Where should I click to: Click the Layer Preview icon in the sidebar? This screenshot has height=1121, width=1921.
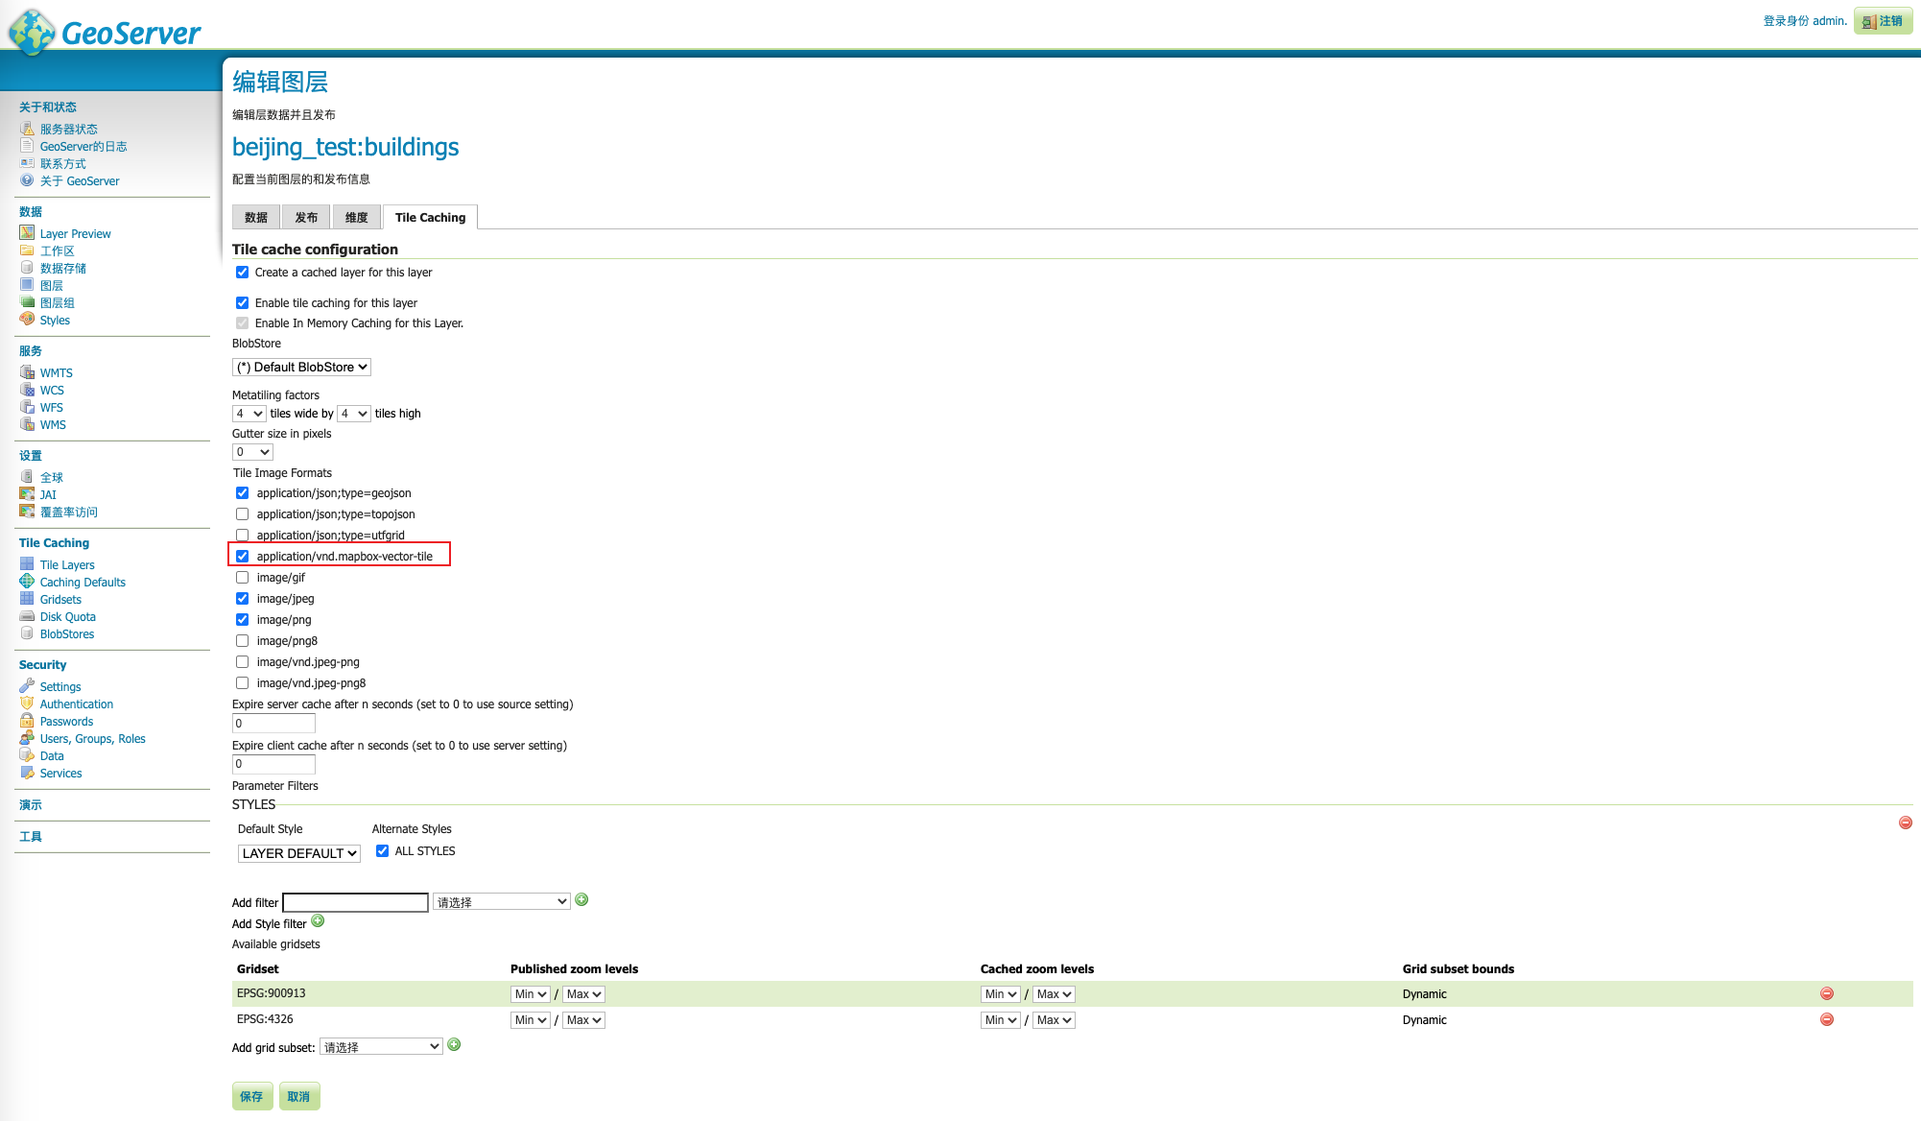27,233
